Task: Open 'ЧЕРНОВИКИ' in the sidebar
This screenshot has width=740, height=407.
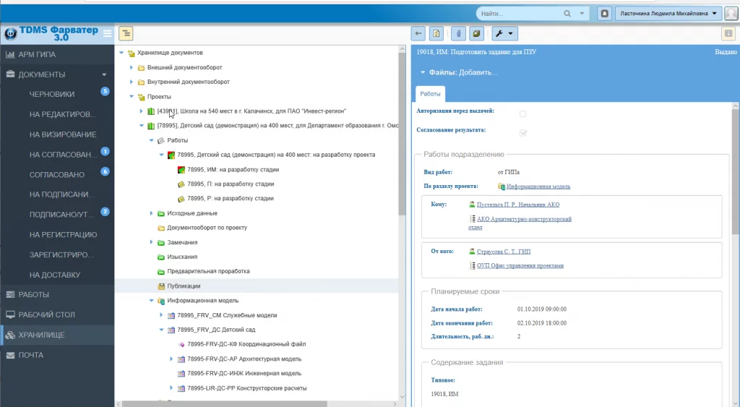Action: click(x=52, y=94)
